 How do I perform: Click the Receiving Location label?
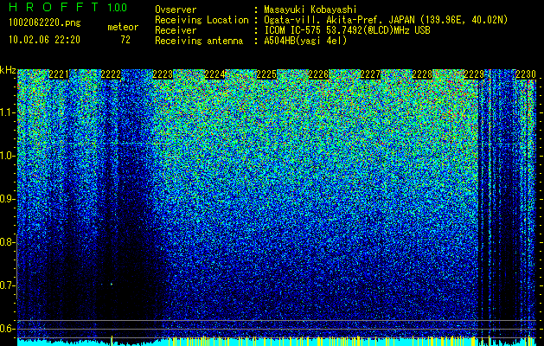click(x=202, y=21)
